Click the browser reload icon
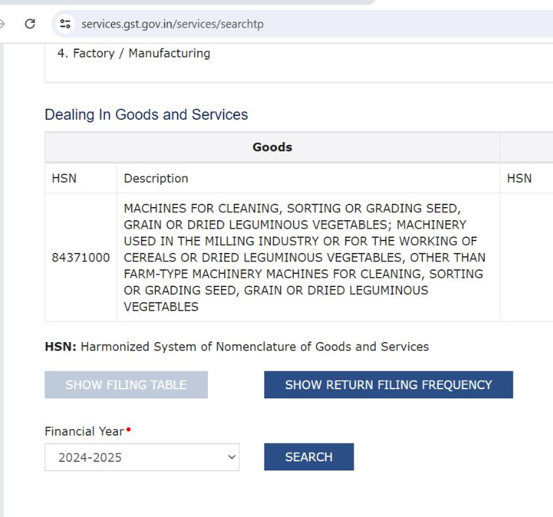 click(x=30, y=24)
